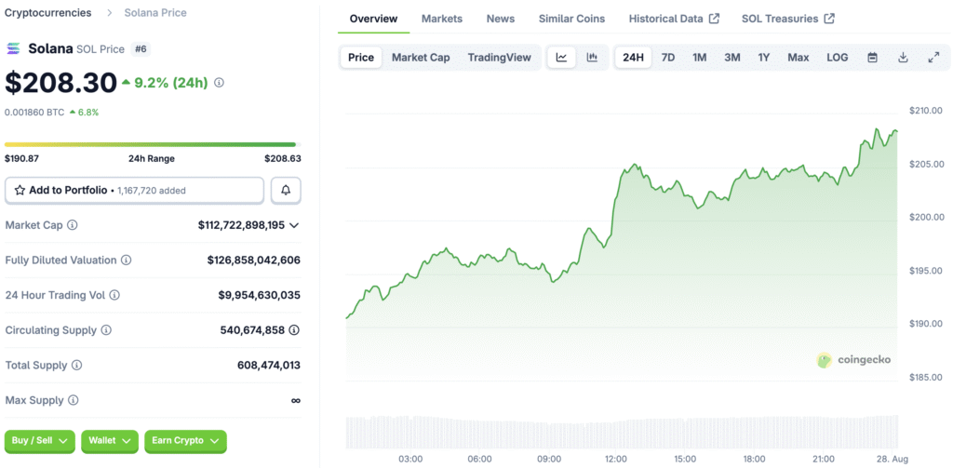The height and width of the screenshot is (468, 953).
Task: Open the Max Supply info icon
Action: [73, 400]
